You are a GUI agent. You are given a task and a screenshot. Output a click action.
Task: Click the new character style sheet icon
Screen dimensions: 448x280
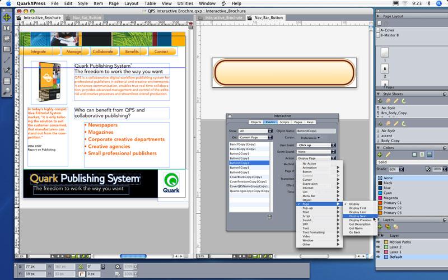pyautogui.click(x=380, y=123)
